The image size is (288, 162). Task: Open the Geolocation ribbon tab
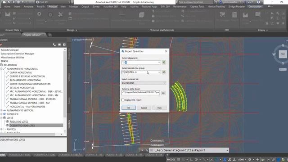pyautogui.click(x=255, y=7)
